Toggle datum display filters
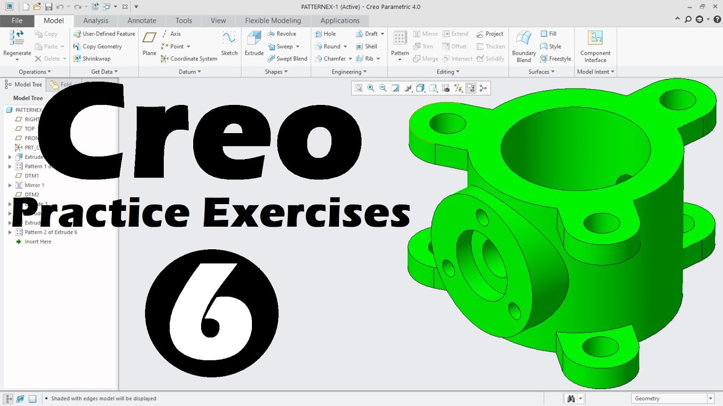Image resolution: width=723 pixels, height=406 pixels. tap(458, 88)
